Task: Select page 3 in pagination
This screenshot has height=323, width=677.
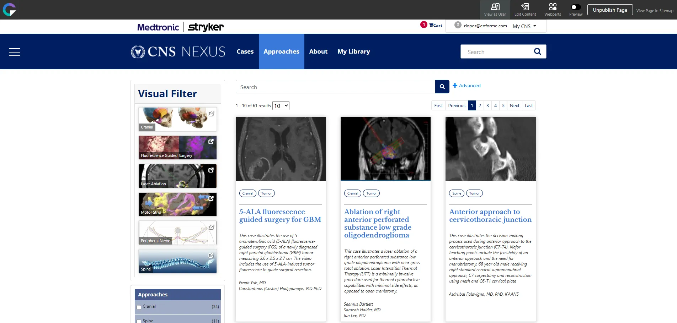Action: 487,105
